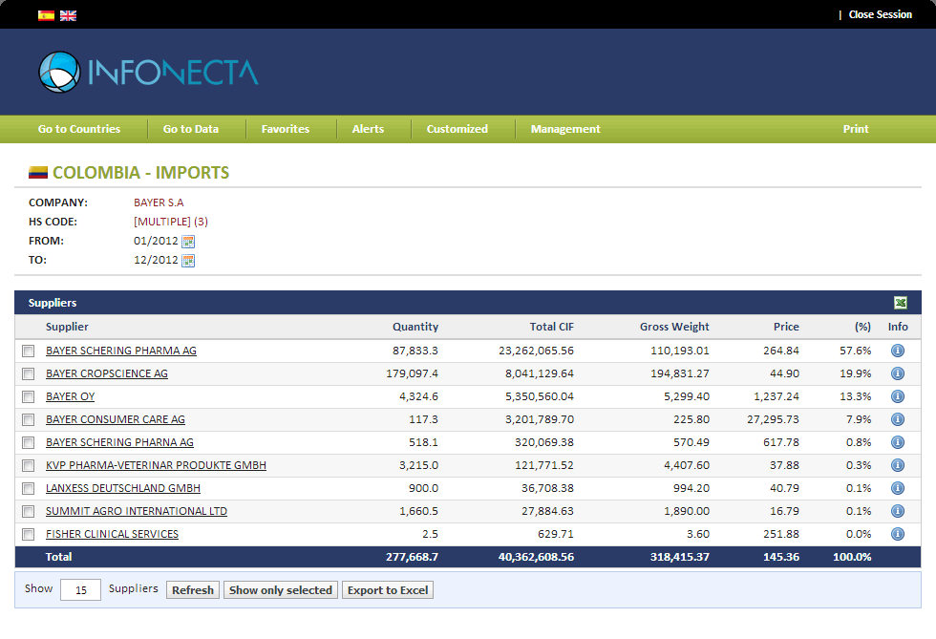Export suppliers via the Excel icon
Screen dimensions: 936x639
point(900,303)
